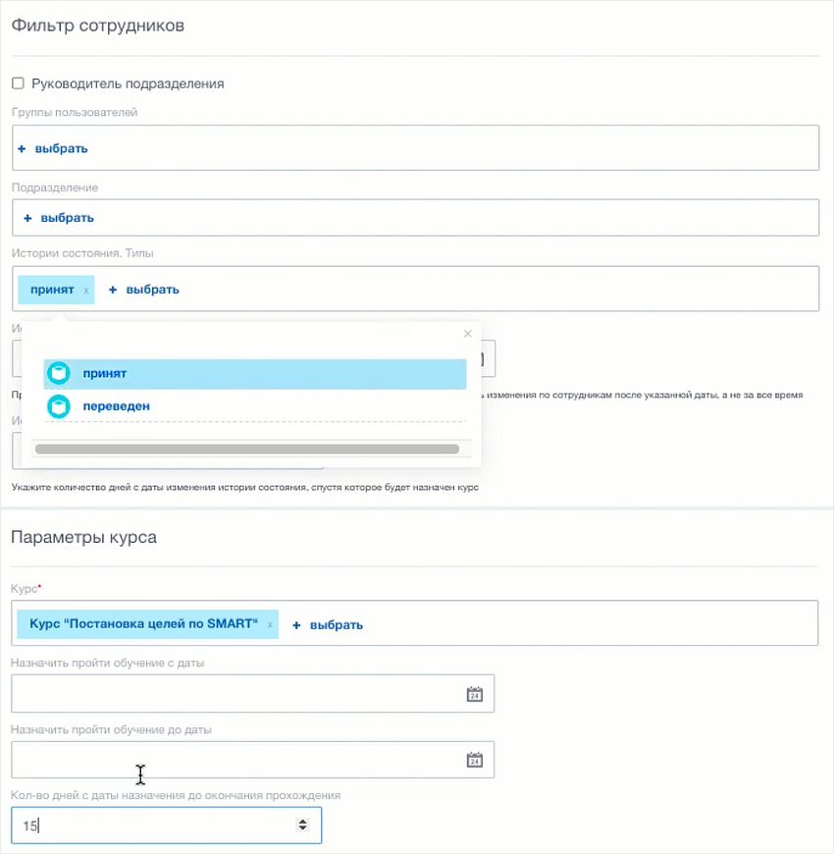Increase days value using the stepper arrows

[x=302, y=821]
